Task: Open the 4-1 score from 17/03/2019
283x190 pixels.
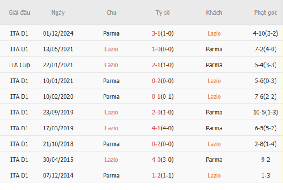Action: pyautogui.click(x=156, y=128)
